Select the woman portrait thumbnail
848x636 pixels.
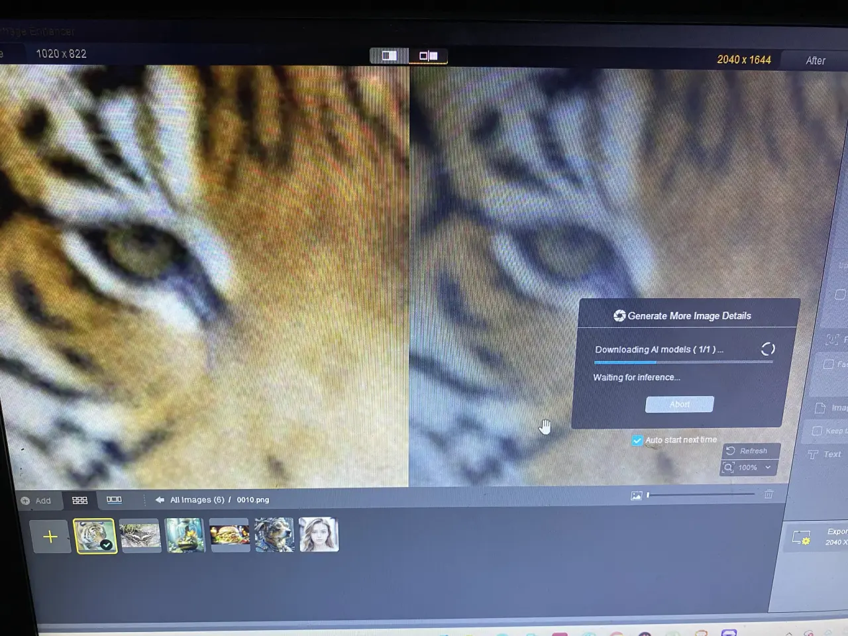coord(319,534)
